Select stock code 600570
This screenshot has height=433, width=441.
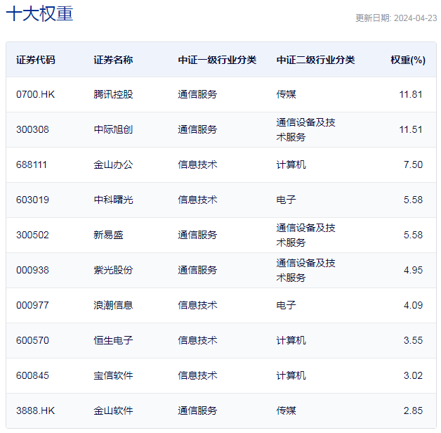coord(32,341)
